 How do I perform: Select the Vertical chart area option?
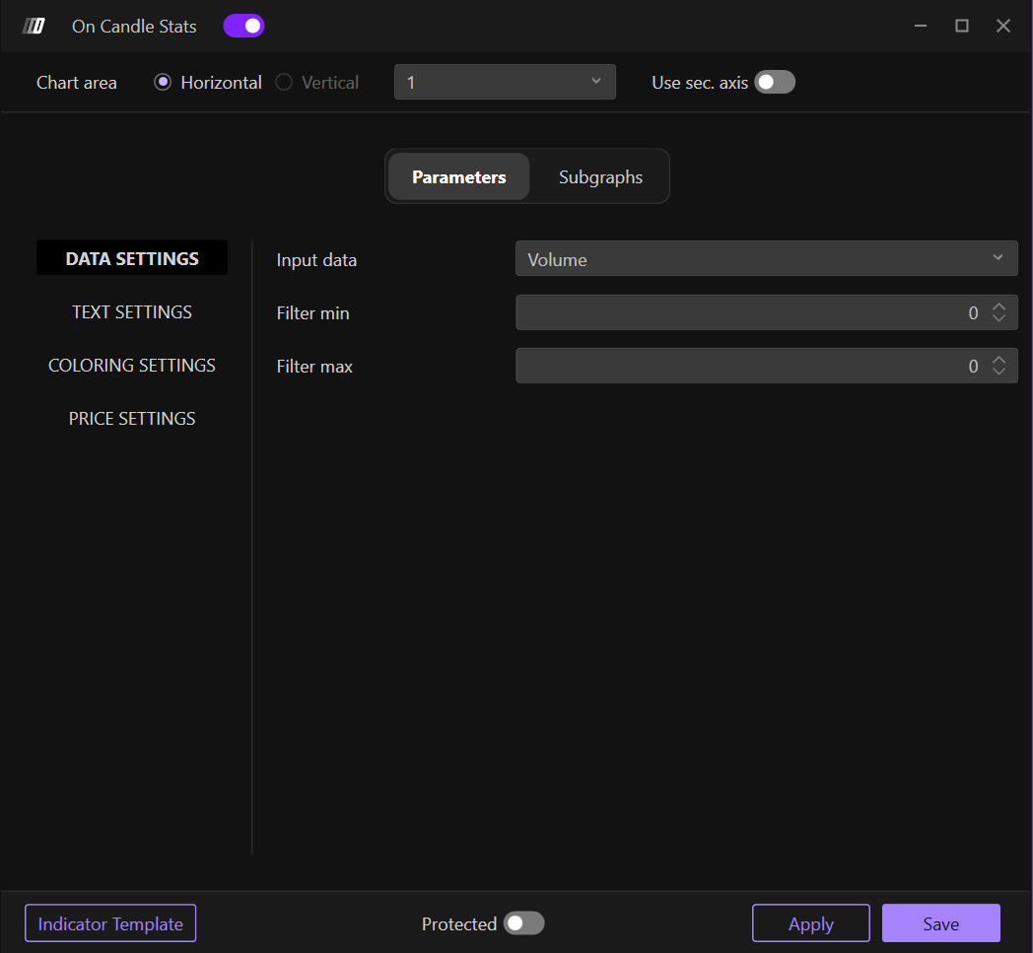pos(284,83)
